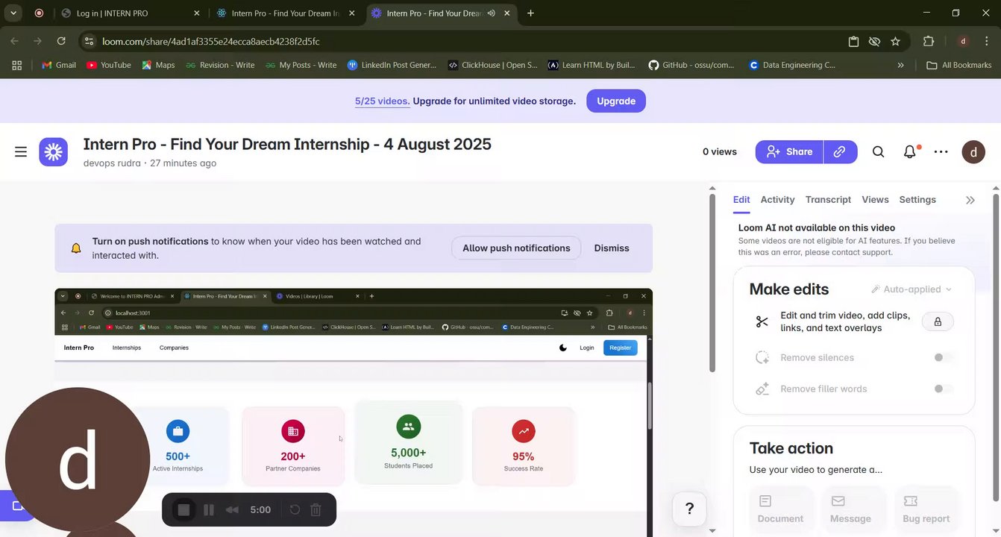1001x537 pixels.
Task: Click the video preview thumbnail
Action: [x=354, y=412]
